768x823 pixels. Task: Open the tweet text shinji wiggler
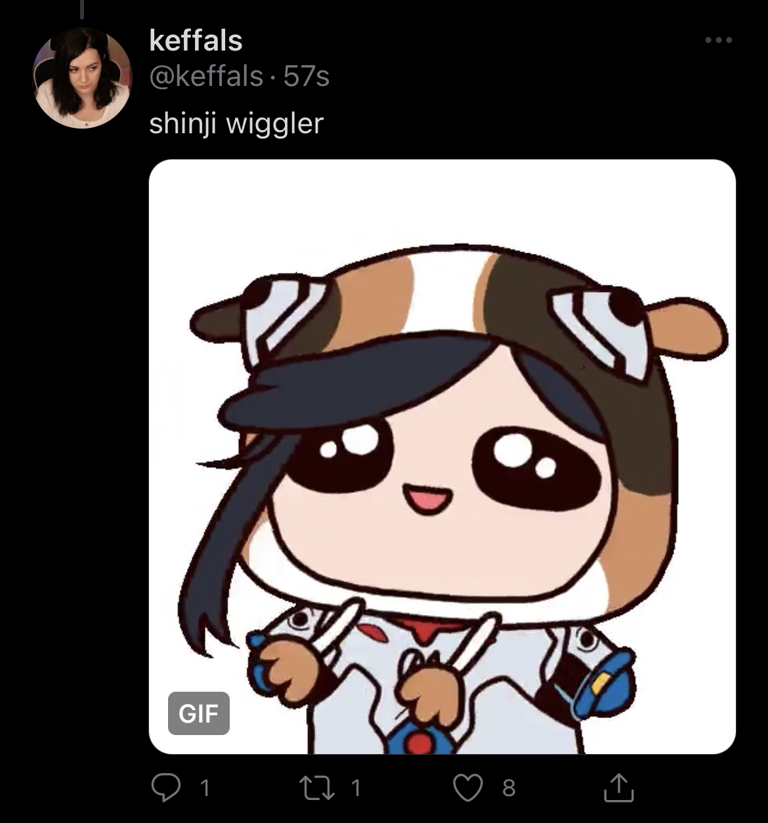(x=236, y=123)
